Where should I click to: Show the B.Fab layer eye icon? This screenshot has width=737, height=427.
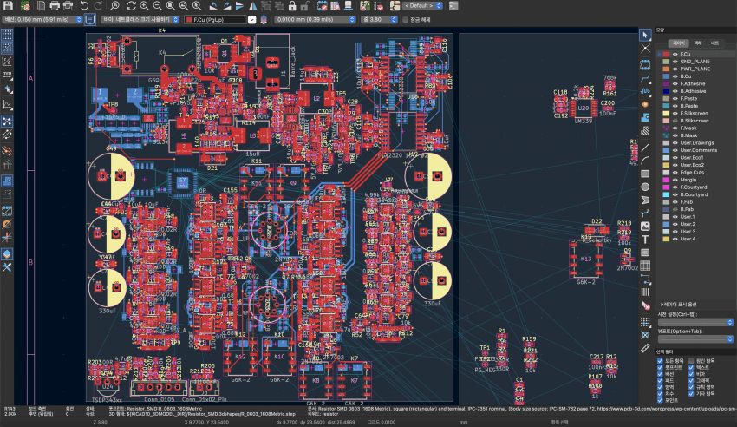pyautogui.click(x=675, y=209)
